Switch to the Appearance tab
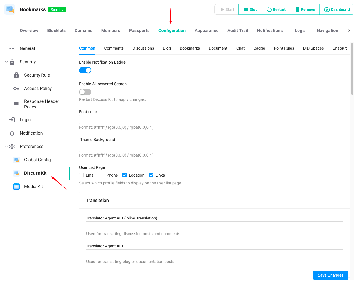Viewport: 356px width, 283px height. [x=206, y=31]
